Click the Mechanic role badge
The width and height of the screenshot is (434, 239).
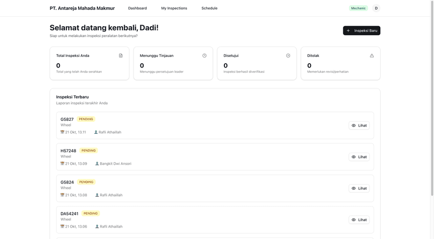tap(359, 8)
